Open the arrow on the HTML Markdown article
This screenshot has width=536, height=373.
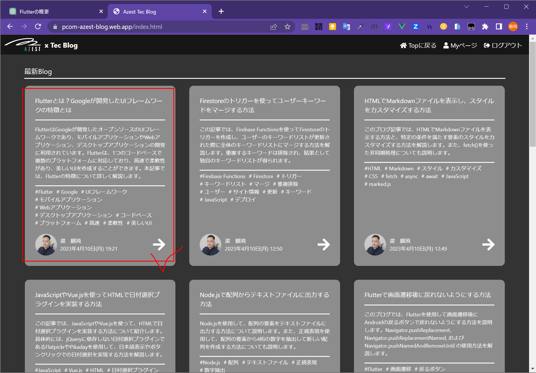pyautogui.click(x=488, y=245)
